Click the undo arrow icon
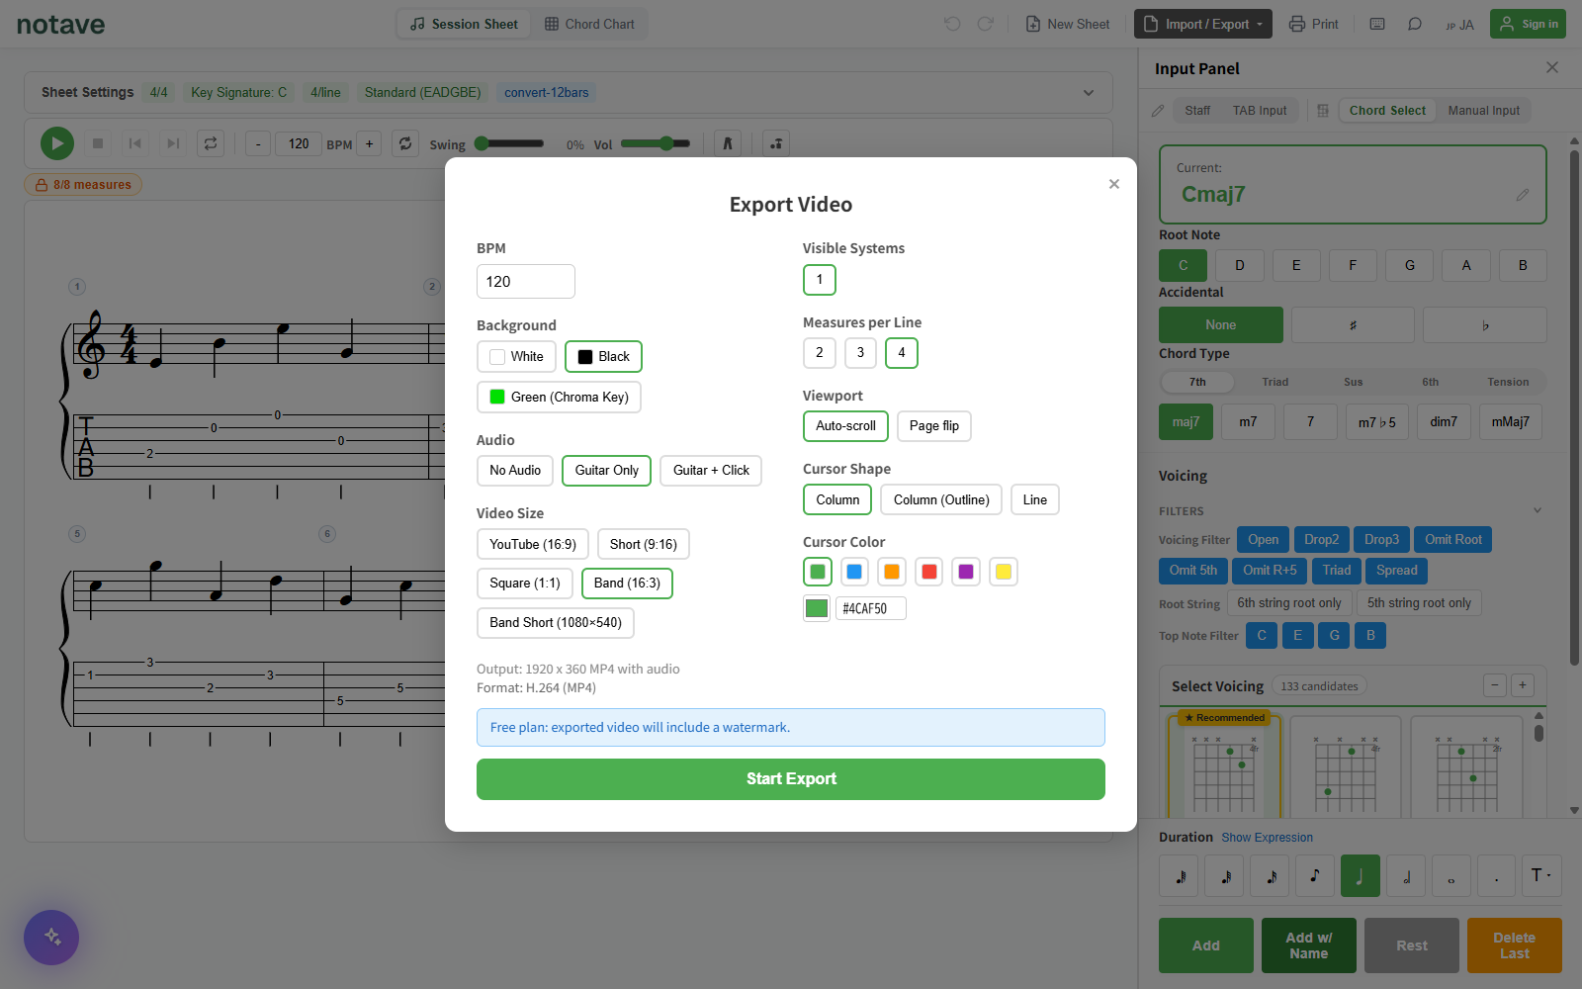 click(952, 24)
